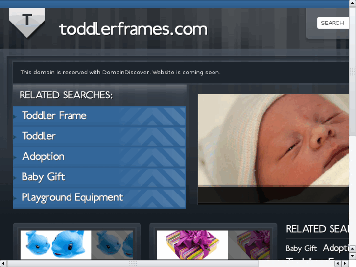The width and height of the screenshot is (356, 267).
Task: Click the SEARCH input field
Action: click(333, 23)
